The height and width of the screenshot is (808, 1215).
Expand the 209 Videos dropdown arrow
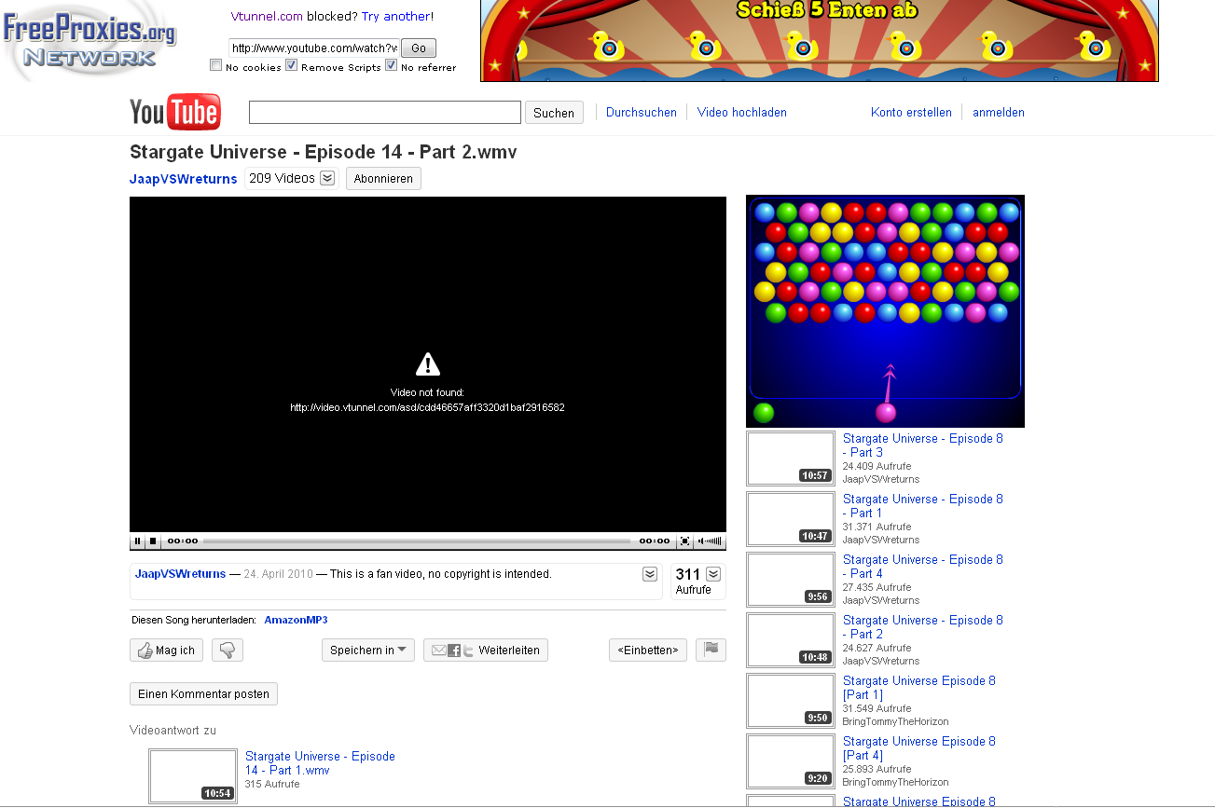(x=327, y=178)
